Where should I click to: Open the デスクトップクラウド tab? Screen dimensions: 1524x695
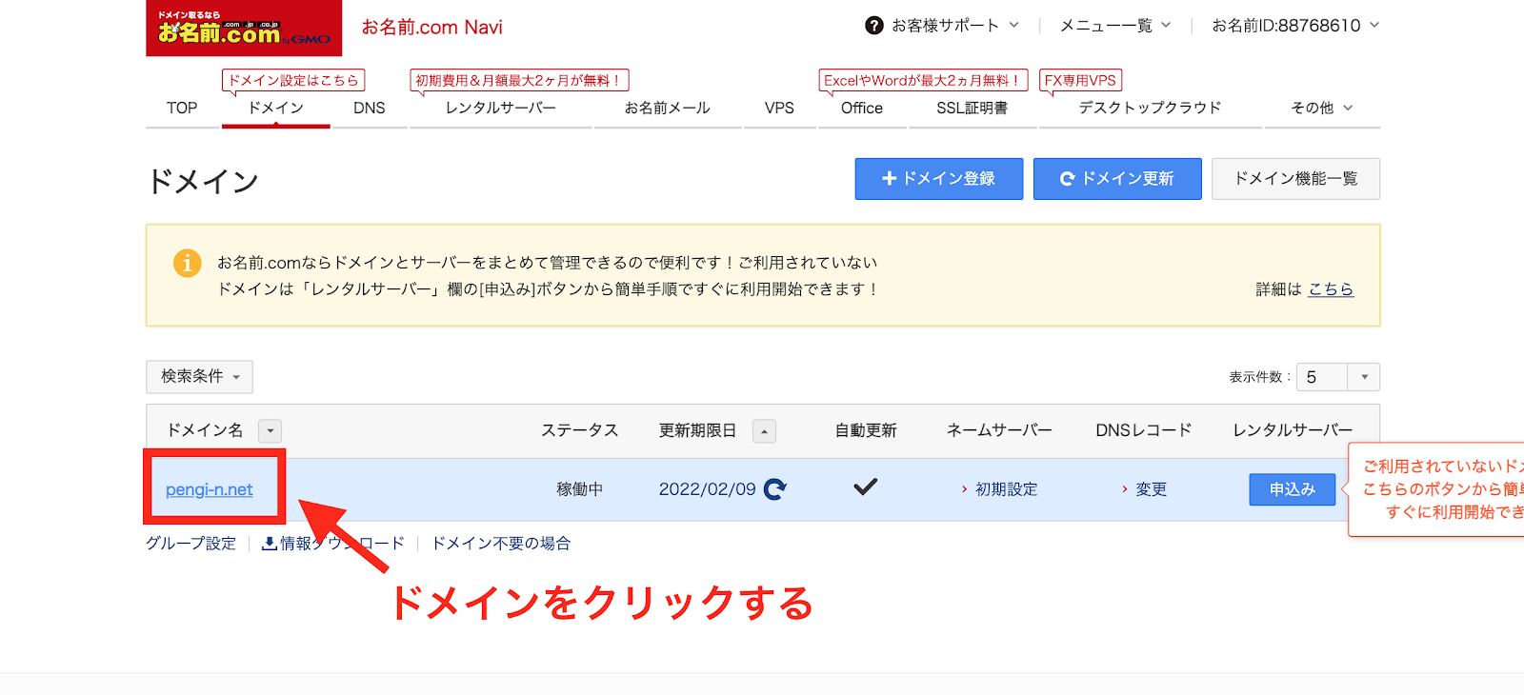(1150, 109)
